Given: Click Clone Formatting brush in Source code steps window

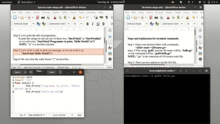Looking at the screenshot, I should (74, 18).
